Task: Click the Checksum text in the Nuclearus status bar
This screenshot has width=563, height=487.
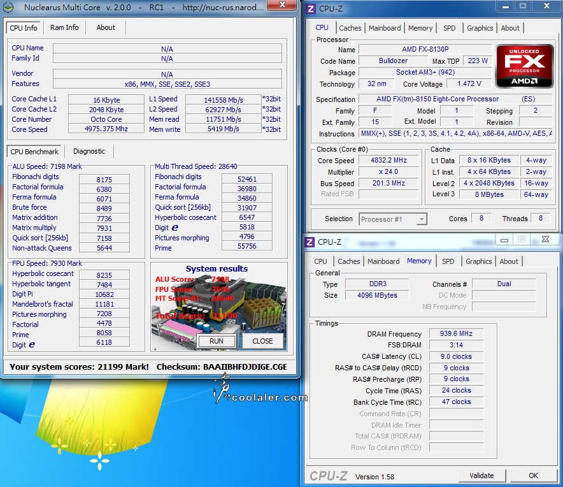Action: pyautogui.click(x=222, y=367)
